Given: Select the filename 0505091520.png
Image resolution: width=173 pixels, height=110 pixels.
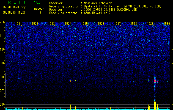Looking at the screenshot, I should click(14, 7).
